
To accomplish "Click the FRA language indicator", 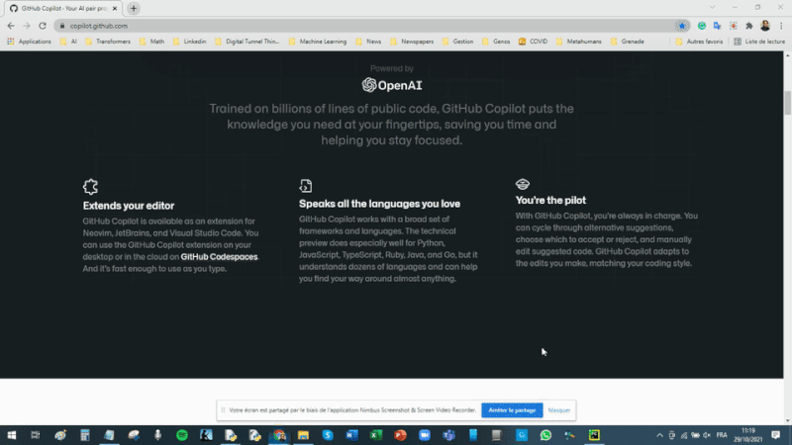I will [722, 435].
